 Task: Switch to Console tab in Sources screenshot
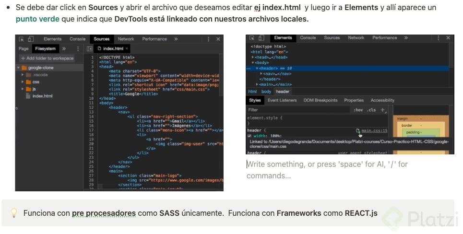coord(77,39)
